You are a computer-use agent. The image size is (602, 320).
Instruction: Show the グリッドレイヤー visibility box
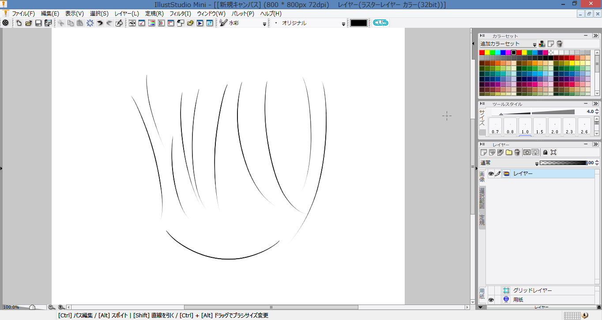(491, 290)
